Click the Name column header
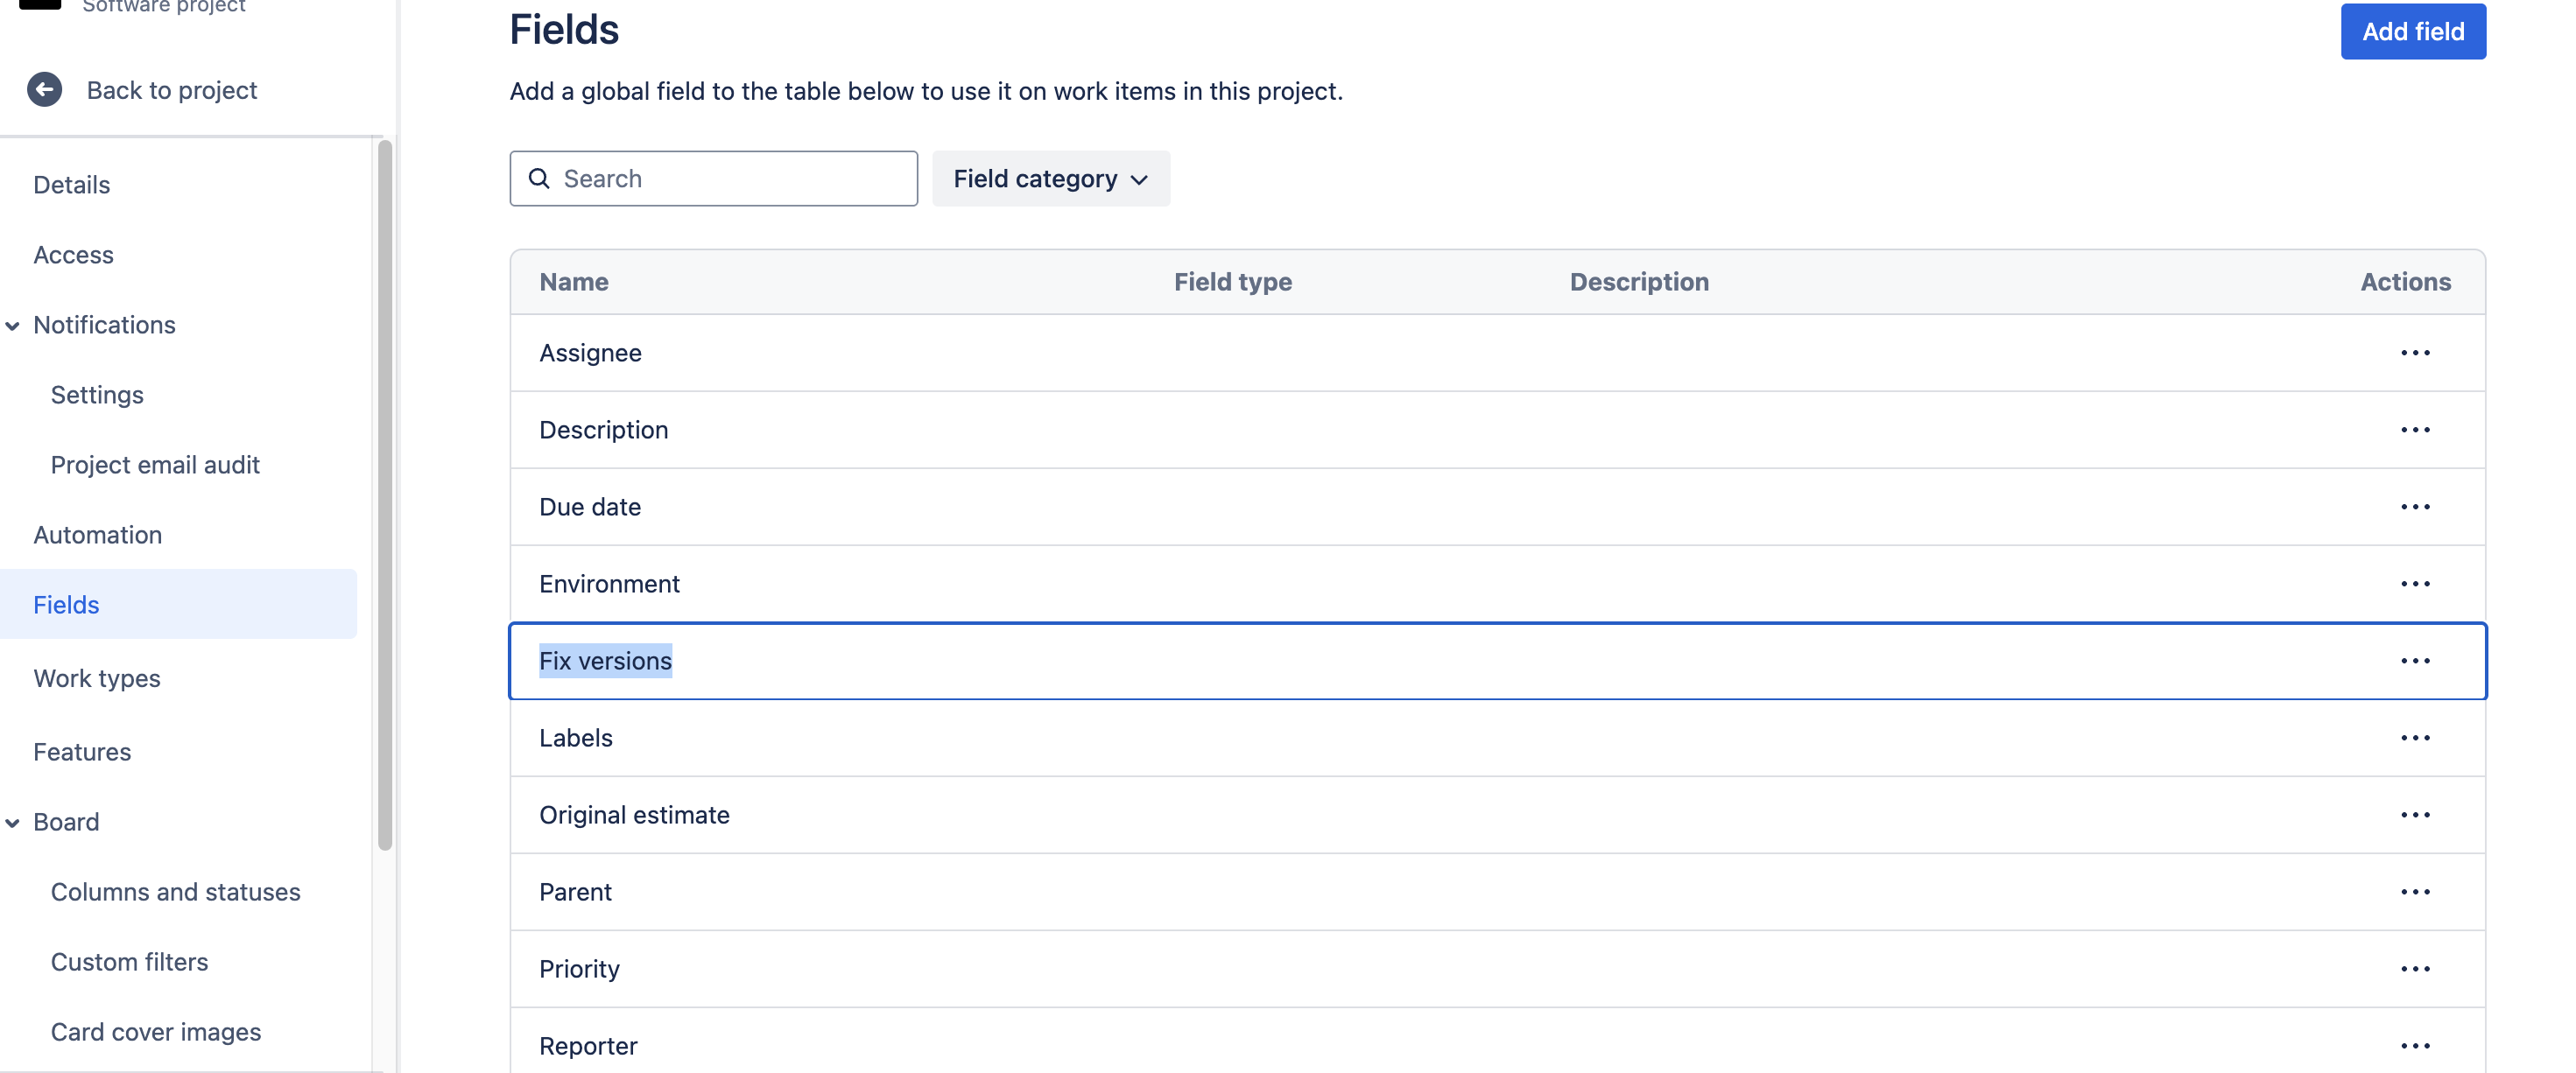The height and width of the screenshot is (1073, 2576). click(573, 282)
